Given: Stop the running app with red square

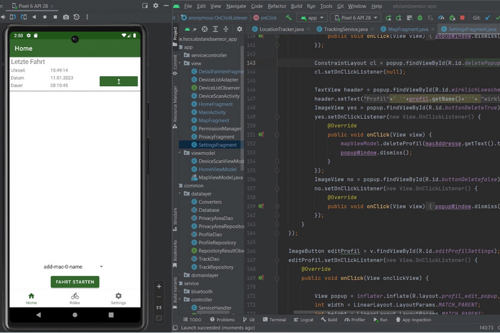Looking at the screenshot, I should [x=462, y=18].
